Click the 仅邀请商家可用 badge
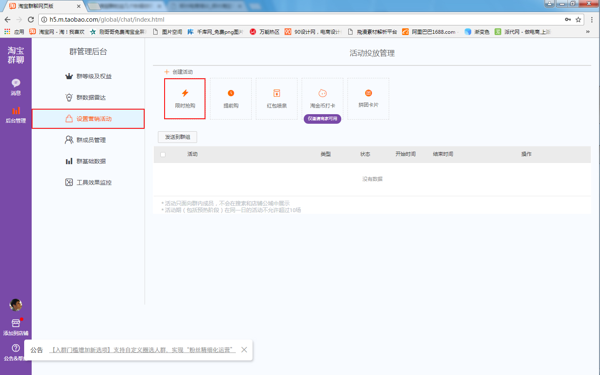The height and width of the screenshot is (375, 600). click(322, 119)
